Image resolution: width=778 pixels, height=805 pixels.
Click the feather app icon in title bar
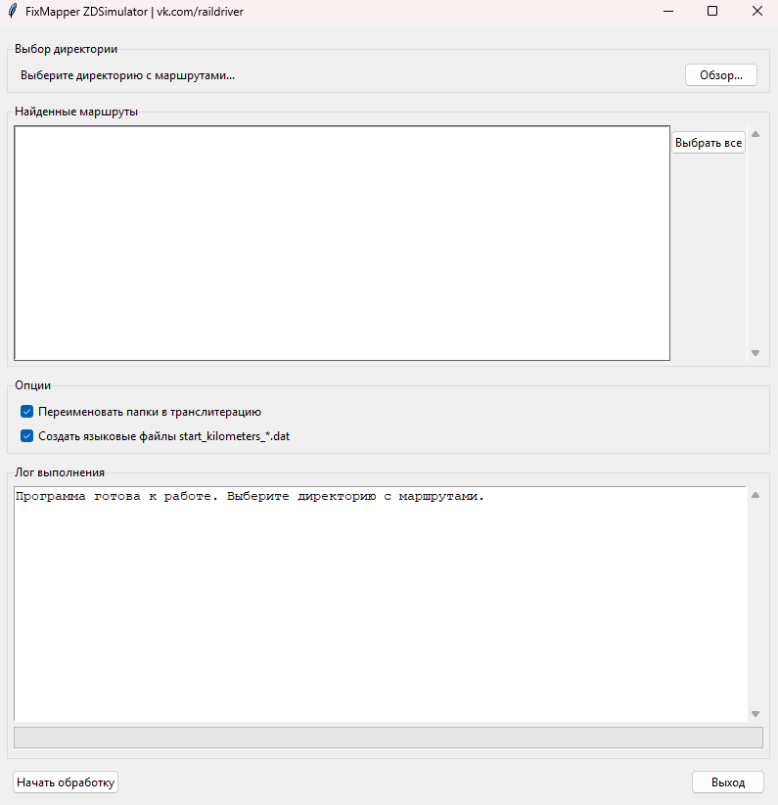[13, 11]
